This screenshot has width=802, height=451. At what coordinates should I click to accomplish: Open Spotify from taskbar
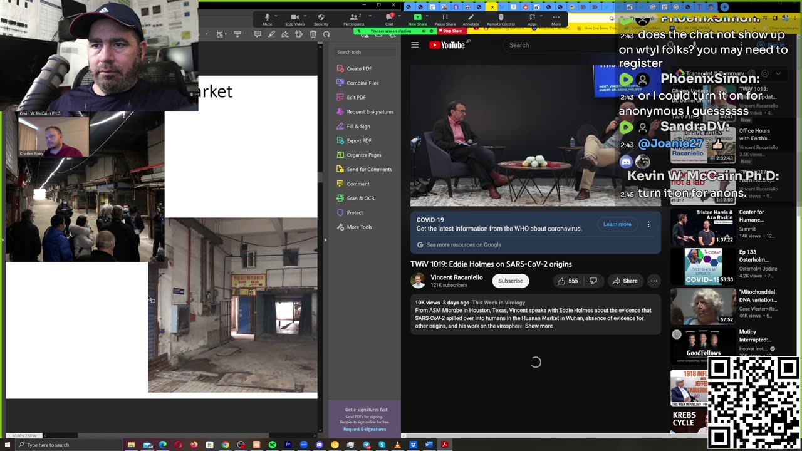(x=272, y=445)
